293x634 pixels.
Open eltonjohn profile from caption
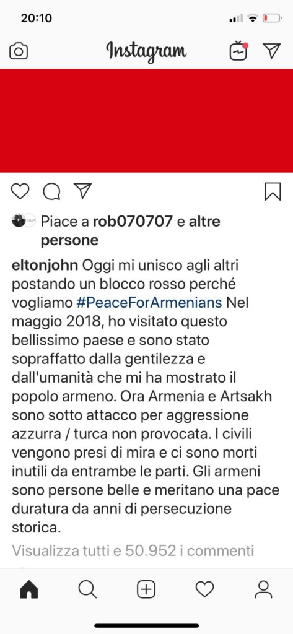click(x=45, y=267)
